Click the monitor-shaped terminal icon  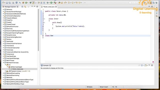(16, 3)
